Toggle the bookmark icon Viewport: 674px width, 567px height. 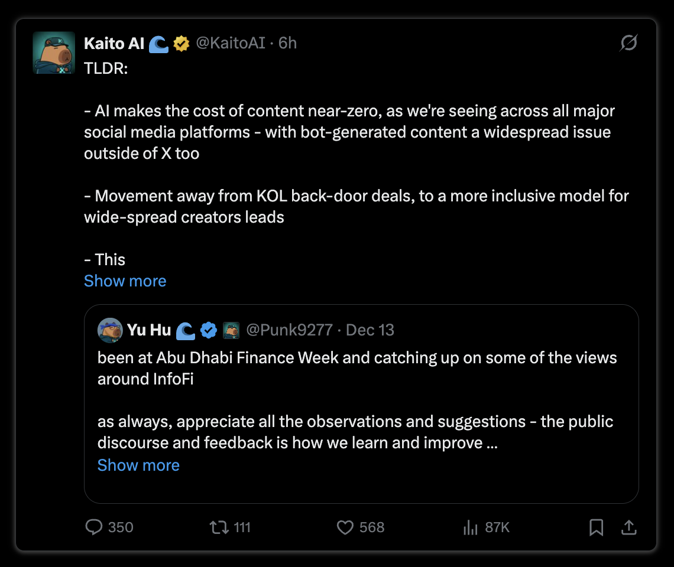coord(596,527)
